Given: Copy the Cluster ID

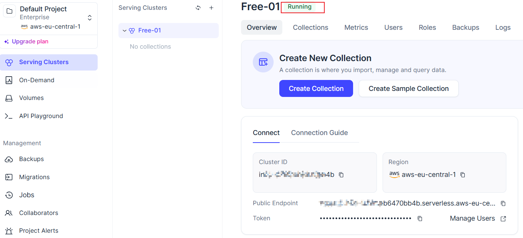Looking at the screenshot, I should point(341,175).
